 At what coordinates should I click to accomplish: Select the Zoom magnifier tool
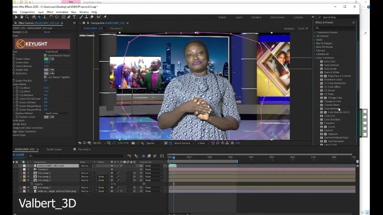point(27,17)
